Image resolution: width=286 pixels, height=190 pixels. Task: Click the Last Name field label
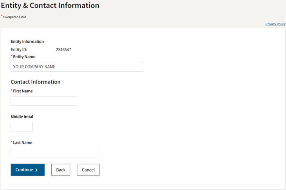point(22,142)
